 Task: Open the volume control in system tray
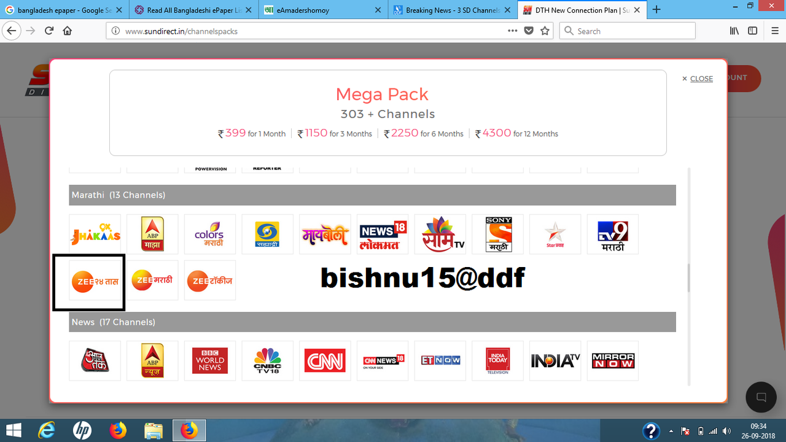tap(728, 431)
